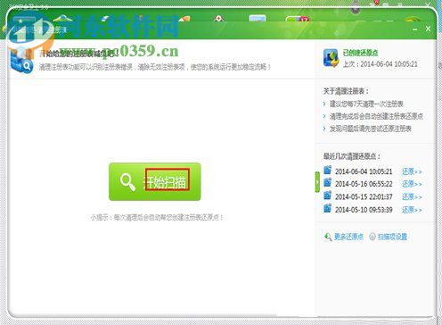Image resolution: width=442 pixels, height=325 pixels.
Task: Click the tip 发现问题后请先尝试还原注册表
Action: tap(371, 129)
